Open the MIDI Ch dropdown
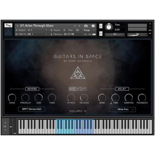155x155 pixels. click(x=31, y=34)
